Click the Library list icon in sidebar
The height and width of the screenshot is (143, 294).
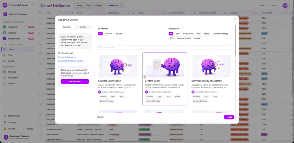(x=4, y=49)
